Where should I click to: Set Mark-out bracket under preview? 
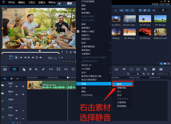point(66,52)
